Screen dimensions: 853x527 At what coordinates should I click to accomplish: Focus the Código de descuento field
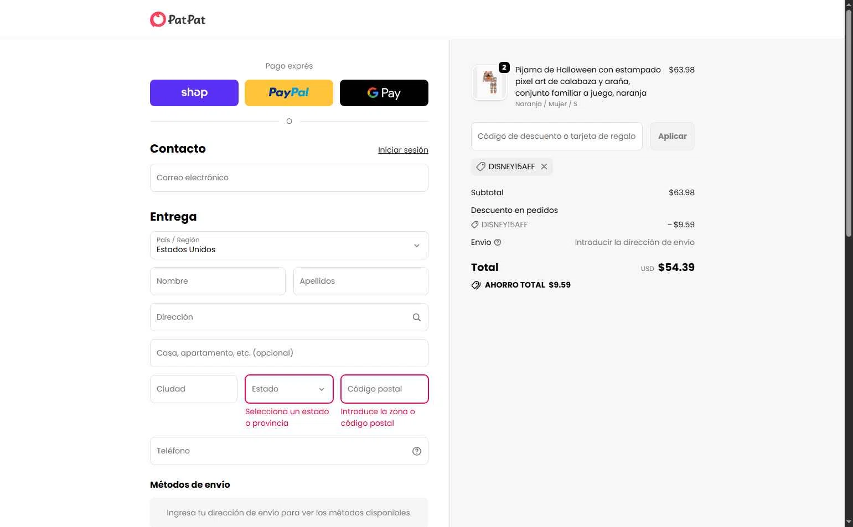coord(557,136)
